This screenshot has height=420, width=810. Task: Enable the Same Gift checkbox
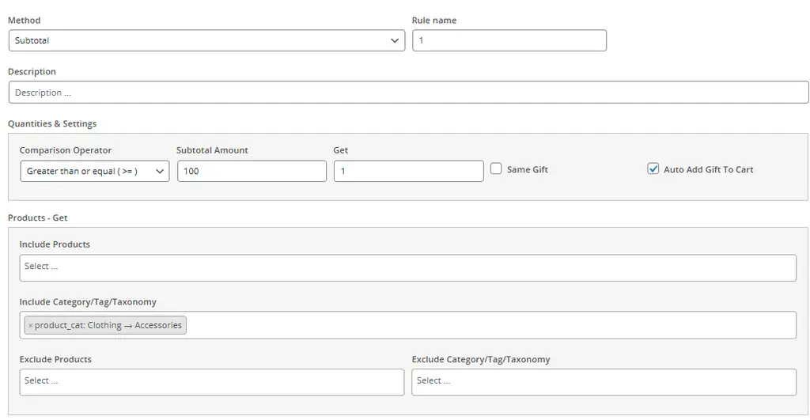[x=496, y=168]
